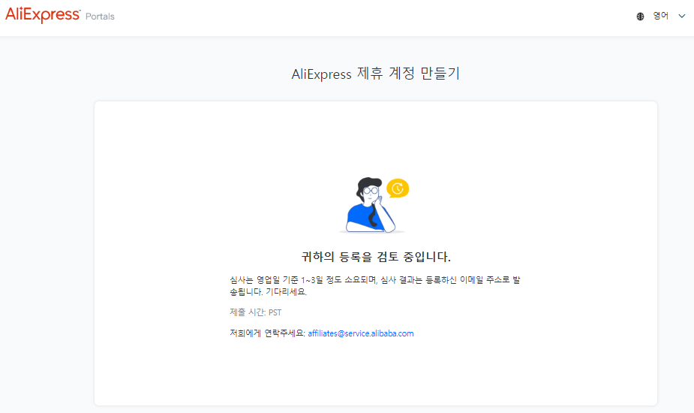Click the AliExpress logo
Screen dimensions: 694x413
tap(43, 15)
